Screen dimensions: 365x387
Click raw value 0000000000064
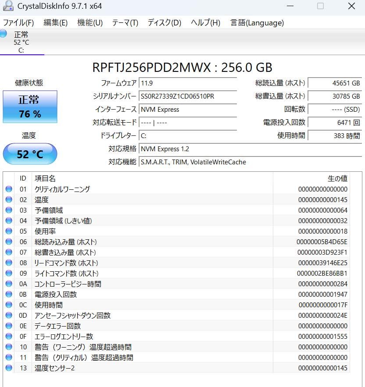click(x=323, y=210)
